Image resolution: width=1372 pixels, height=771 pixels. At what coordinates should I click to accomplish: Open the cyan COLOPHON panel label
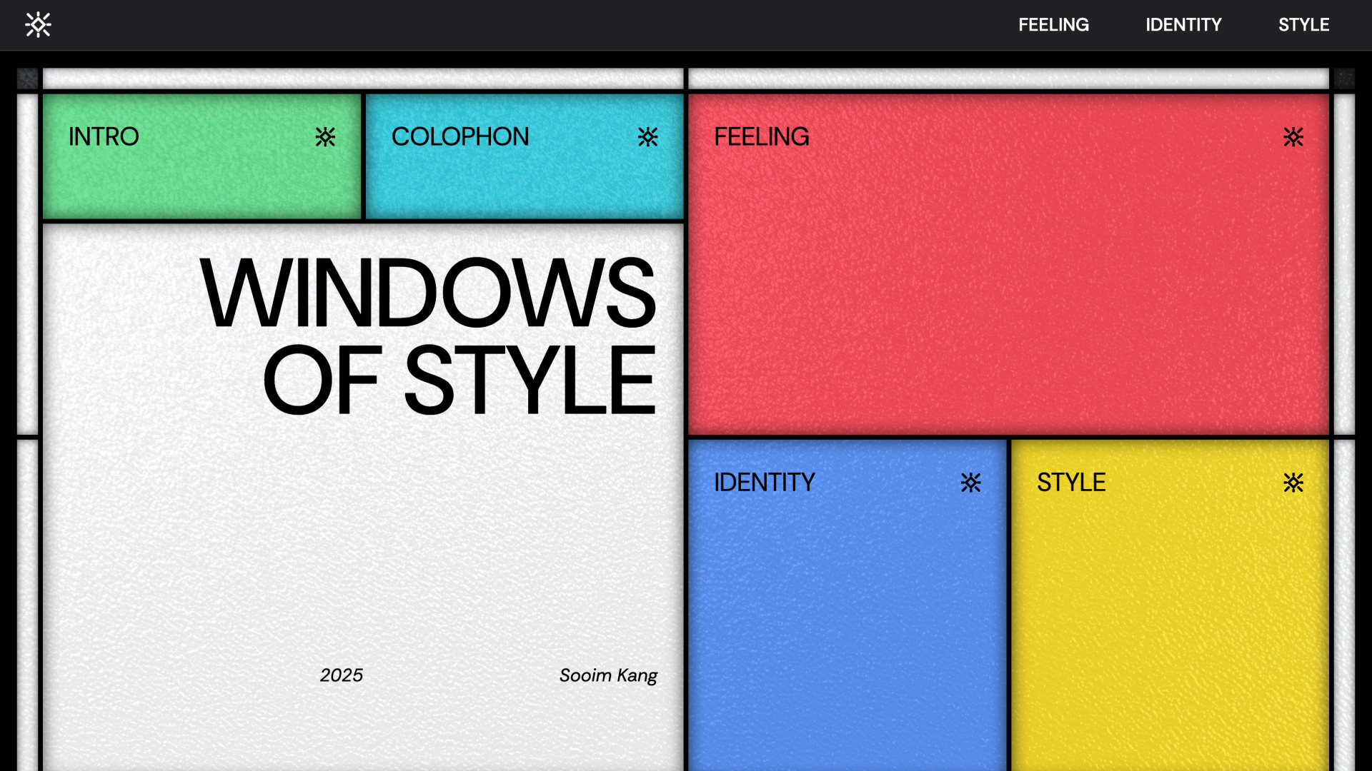[460, 137]
